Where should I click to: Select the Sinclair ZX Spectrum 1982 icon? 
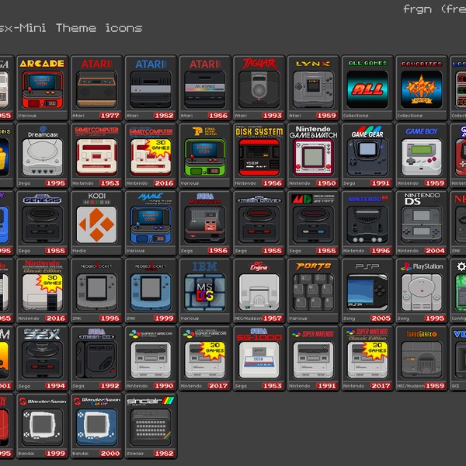click(151, 426)
